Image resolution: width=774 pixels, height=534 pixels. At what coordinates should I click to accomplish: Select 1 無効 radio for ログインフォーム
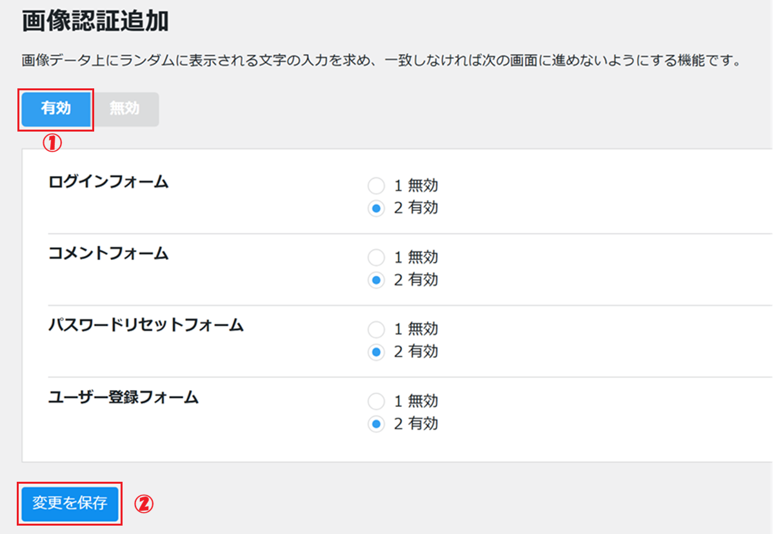point(375,186)
